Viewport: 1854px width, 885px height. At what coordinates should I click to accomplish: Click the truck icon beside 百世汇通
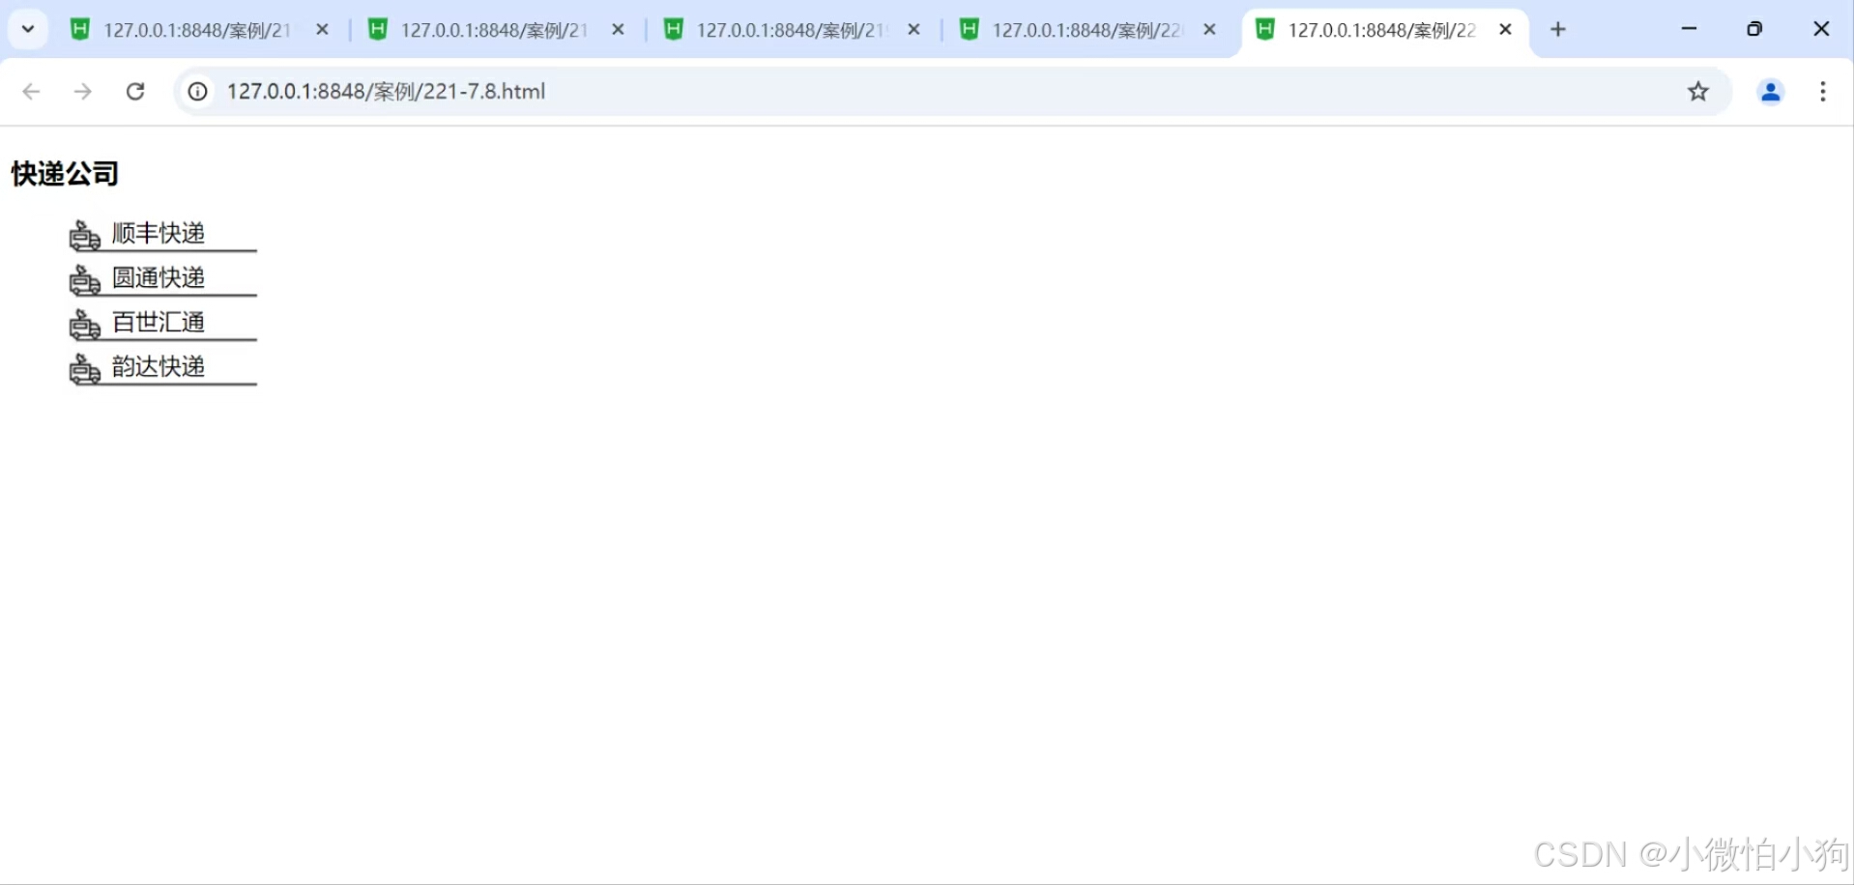[x=85, y=325]
